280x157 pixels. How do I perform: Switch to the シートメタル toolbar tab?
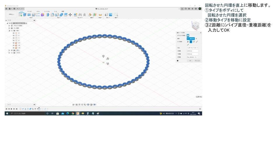(47, 11)
